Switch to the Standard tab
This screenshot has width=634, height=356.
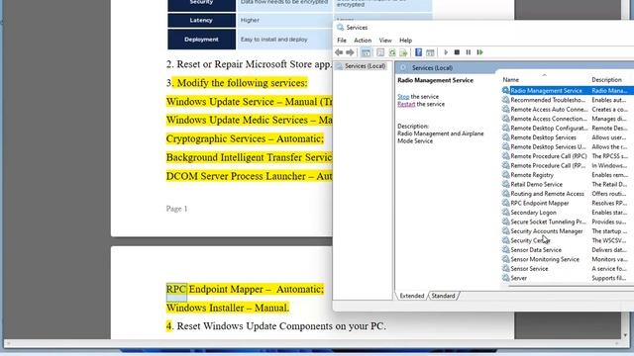click(443, 296)
